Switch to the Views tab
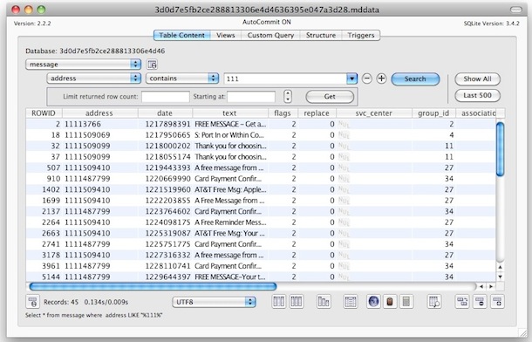The image size is (532, 342). [226, 35]
